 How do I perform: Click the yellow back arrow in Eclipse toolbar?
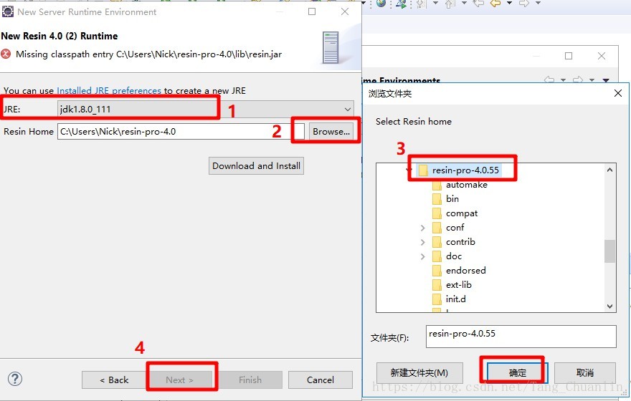495,4
